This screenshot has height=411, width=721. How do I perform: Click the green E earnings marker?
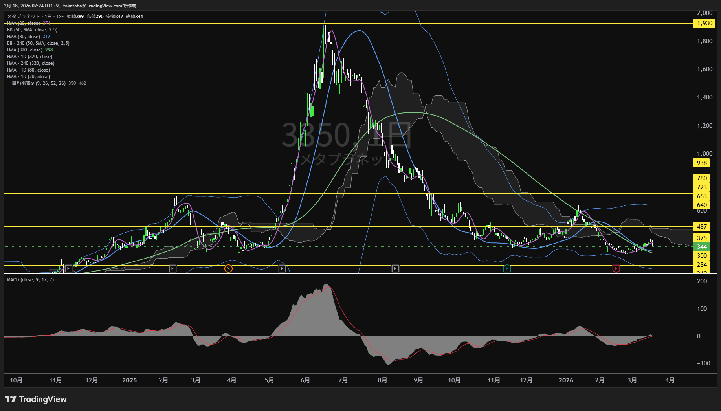pyautogui.click(x=507, y=269)
